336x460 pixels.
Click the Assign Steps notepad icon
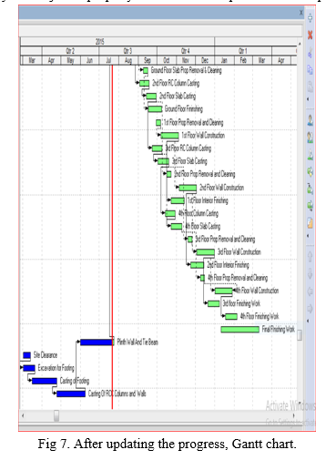tap(310, 223)
